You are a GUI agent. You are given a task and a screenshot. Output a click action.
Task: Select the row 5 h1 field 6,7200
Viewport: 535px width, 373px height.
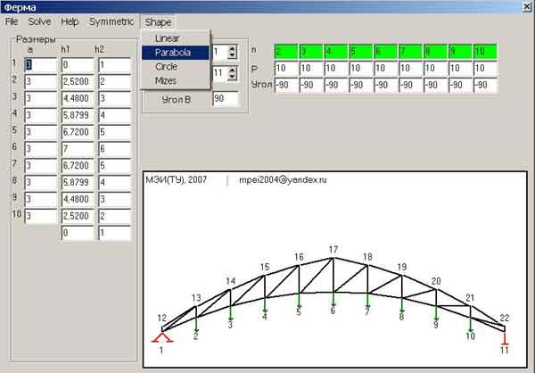tap(78, 132)
